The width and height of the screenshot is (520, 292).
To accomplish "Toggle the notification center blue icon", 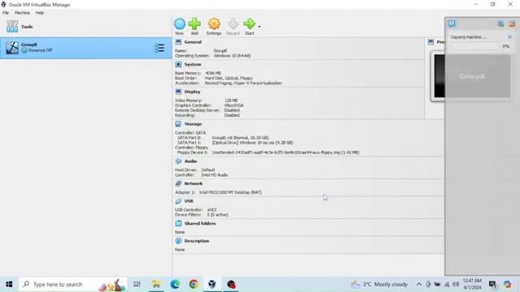I will [452, 24].
